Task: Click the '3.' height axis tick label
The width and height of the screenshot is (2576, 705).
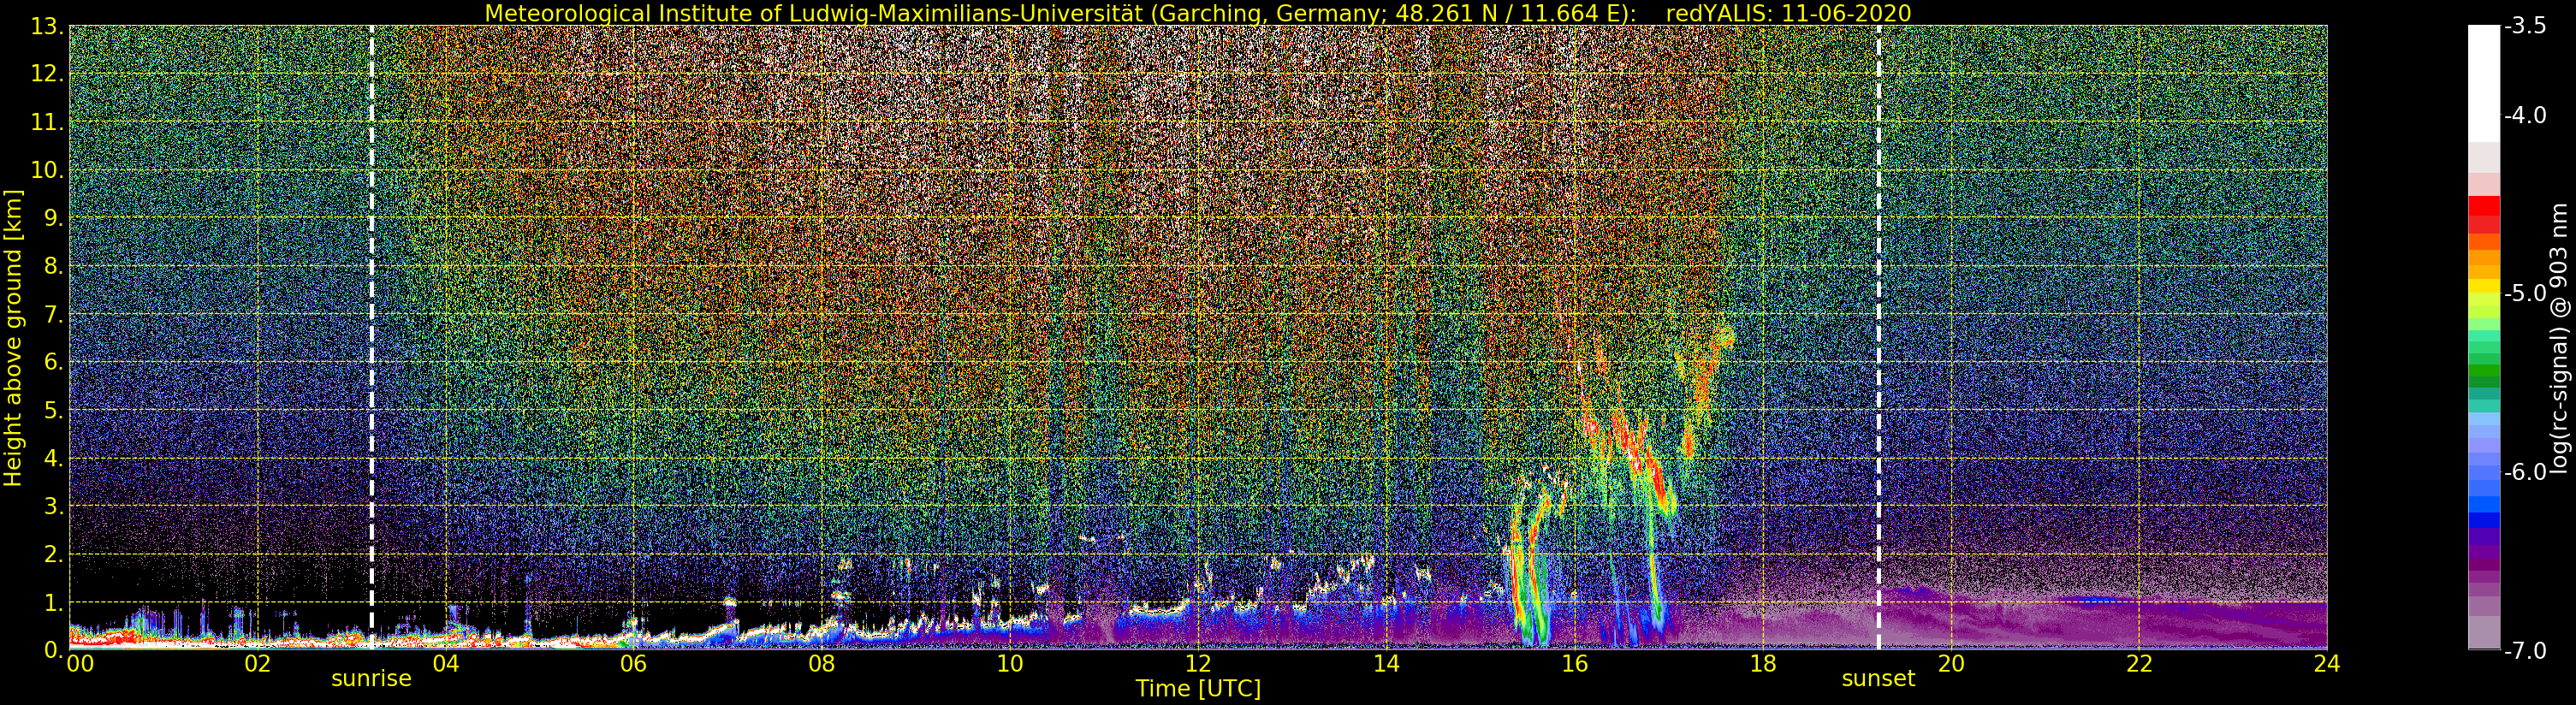Action: 53,506
